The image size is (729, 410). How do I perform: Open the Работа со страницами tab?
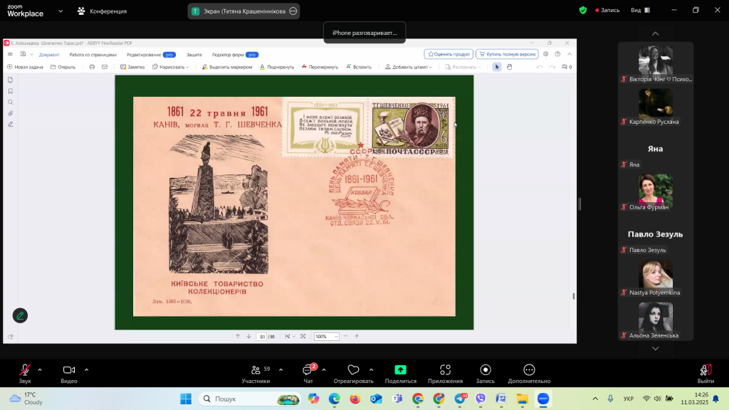[93, 54]
